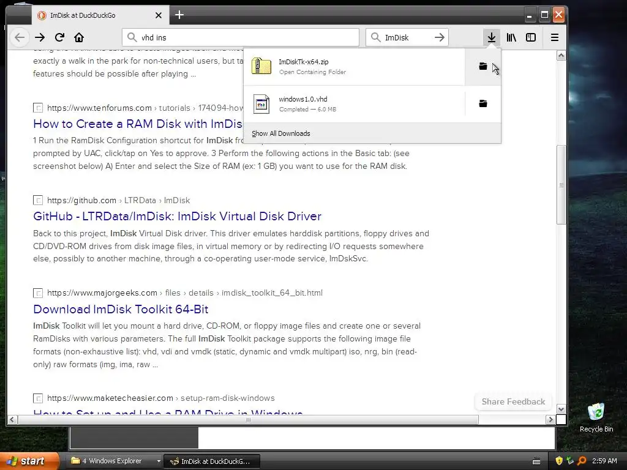This screenshot has height=470, width=627.
Task: Click the keyboard icon in the taskbar
Action: (x=536, y=461)
